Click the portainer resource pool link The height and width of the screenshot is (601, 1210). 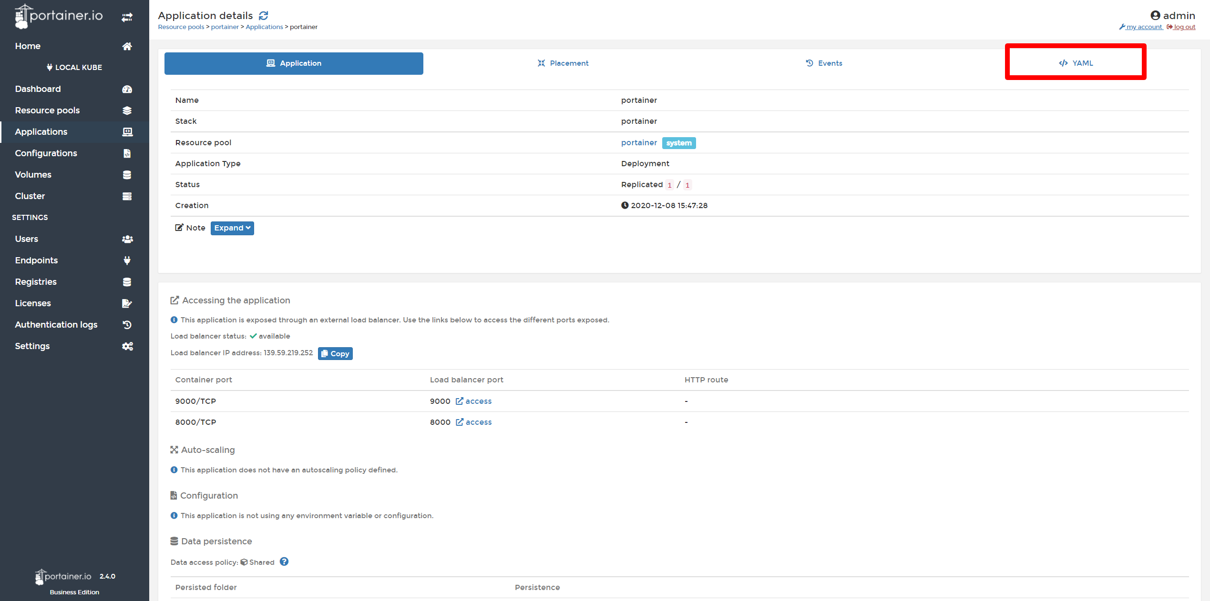tap(639, 143)
